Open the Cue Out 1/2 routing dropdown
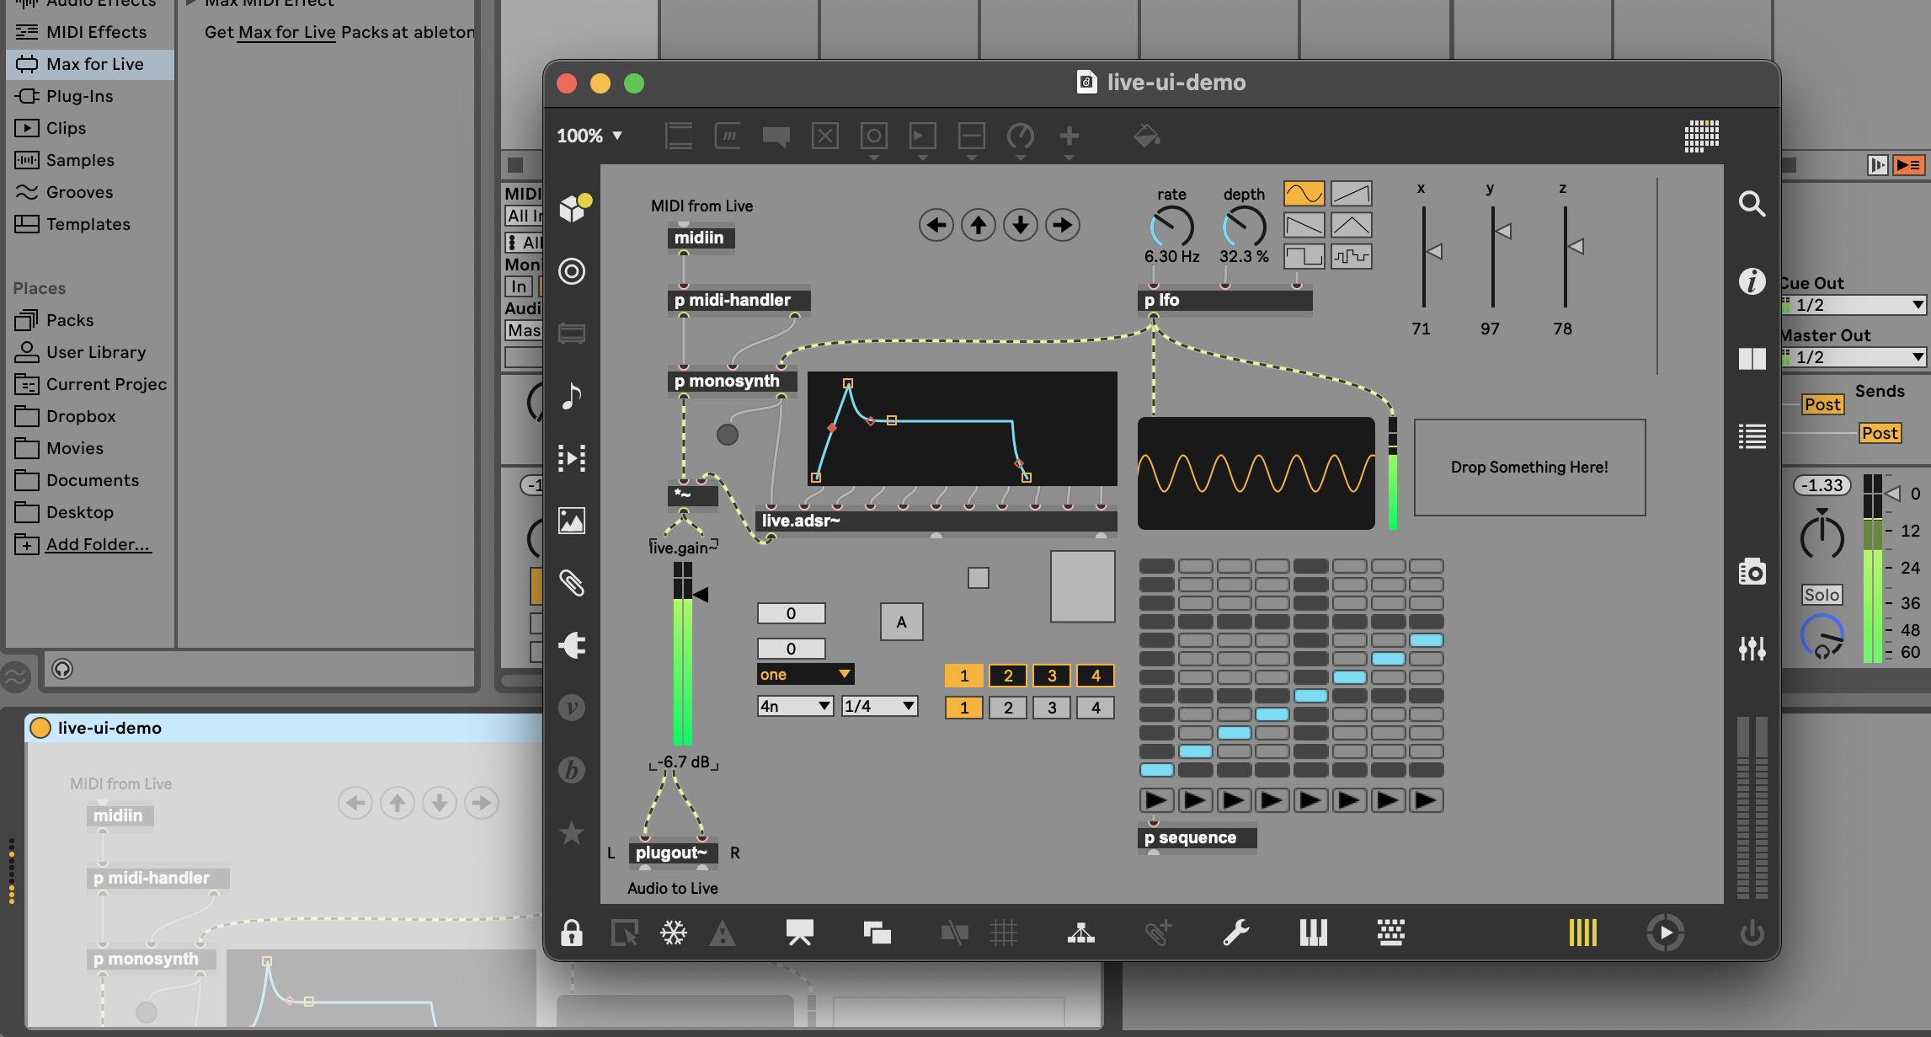Viewport: 1931px width, 1037px height. coord(1852,305)
